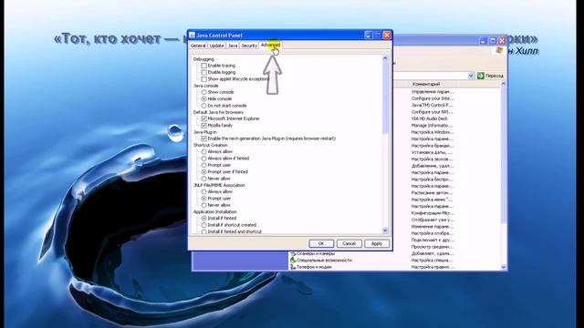Open the Security tab
Viewport: 584px width, 328px height.
pyautogui.click(x=249, y=46)
